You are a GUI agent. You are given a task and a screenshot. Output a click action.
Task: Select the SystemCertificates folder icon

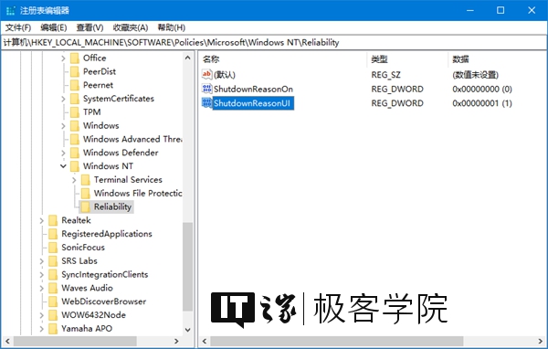(x=75, y=99)
